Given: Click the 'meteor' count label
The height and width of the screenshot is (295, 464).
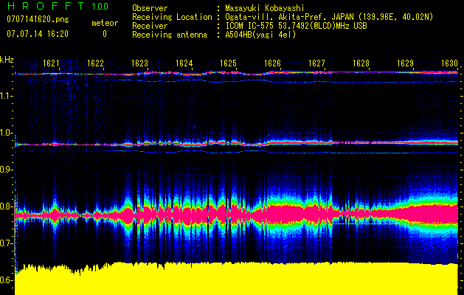Looking at the screenshot, I should [x=105, y=23].
